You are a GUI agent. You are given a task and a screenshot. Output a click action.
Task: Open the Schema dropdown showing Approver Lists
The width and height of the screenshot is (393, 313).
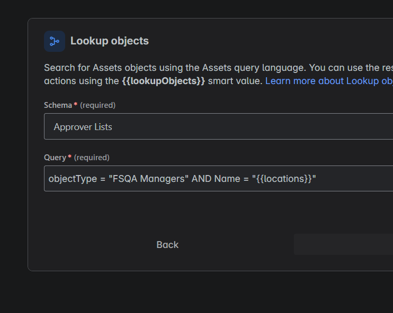pyautogui.click(x=219, y=126)
